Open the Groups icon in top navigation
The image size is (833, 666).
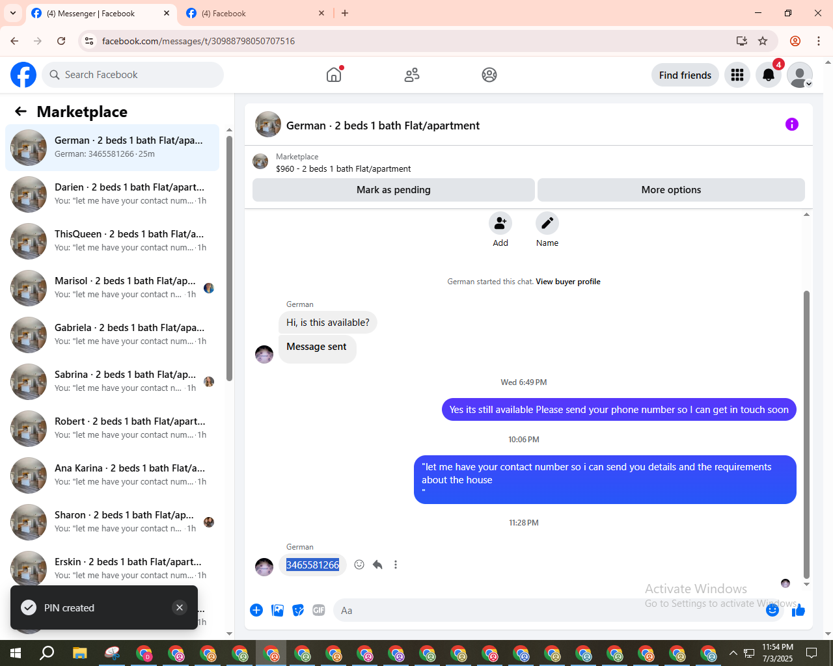point(489,75)
